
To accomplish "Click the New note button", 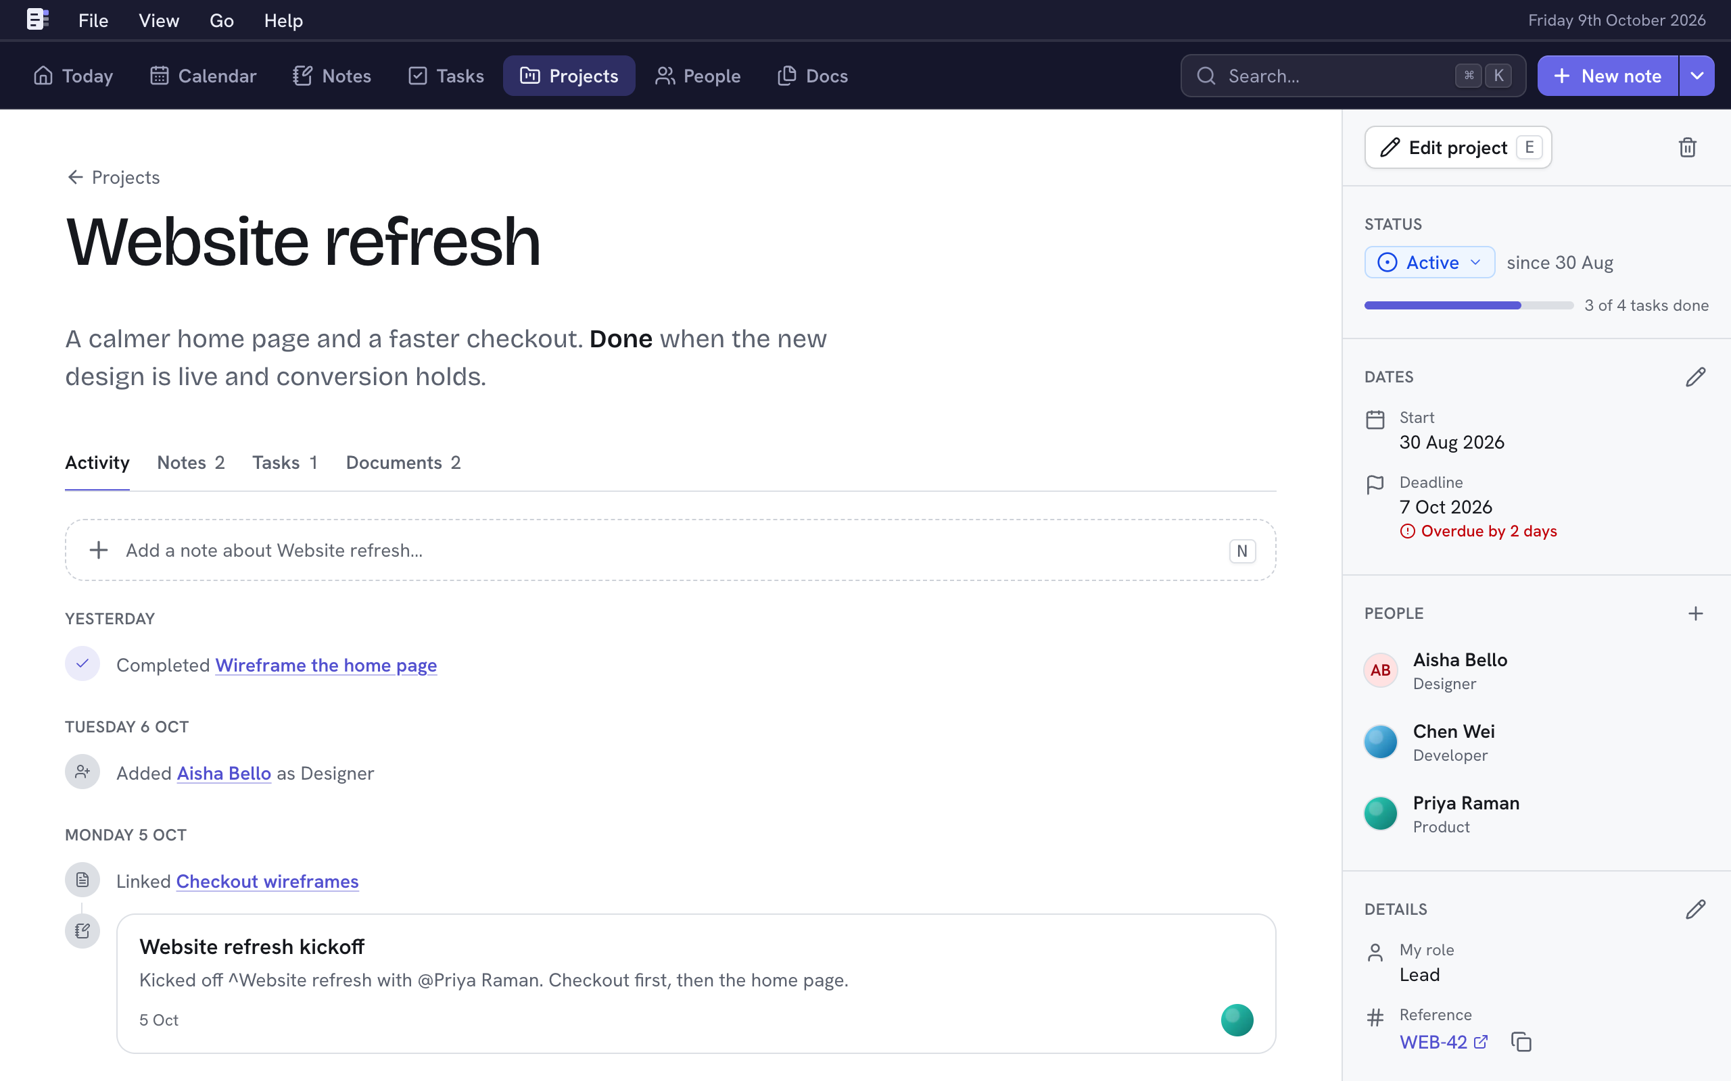I will click(1608, 76).
